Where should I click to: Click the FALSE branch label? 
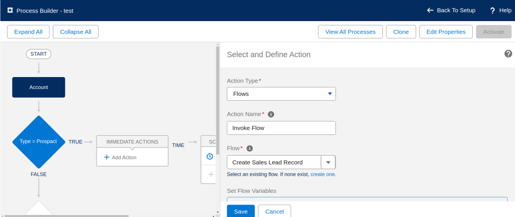coord(39,174)
